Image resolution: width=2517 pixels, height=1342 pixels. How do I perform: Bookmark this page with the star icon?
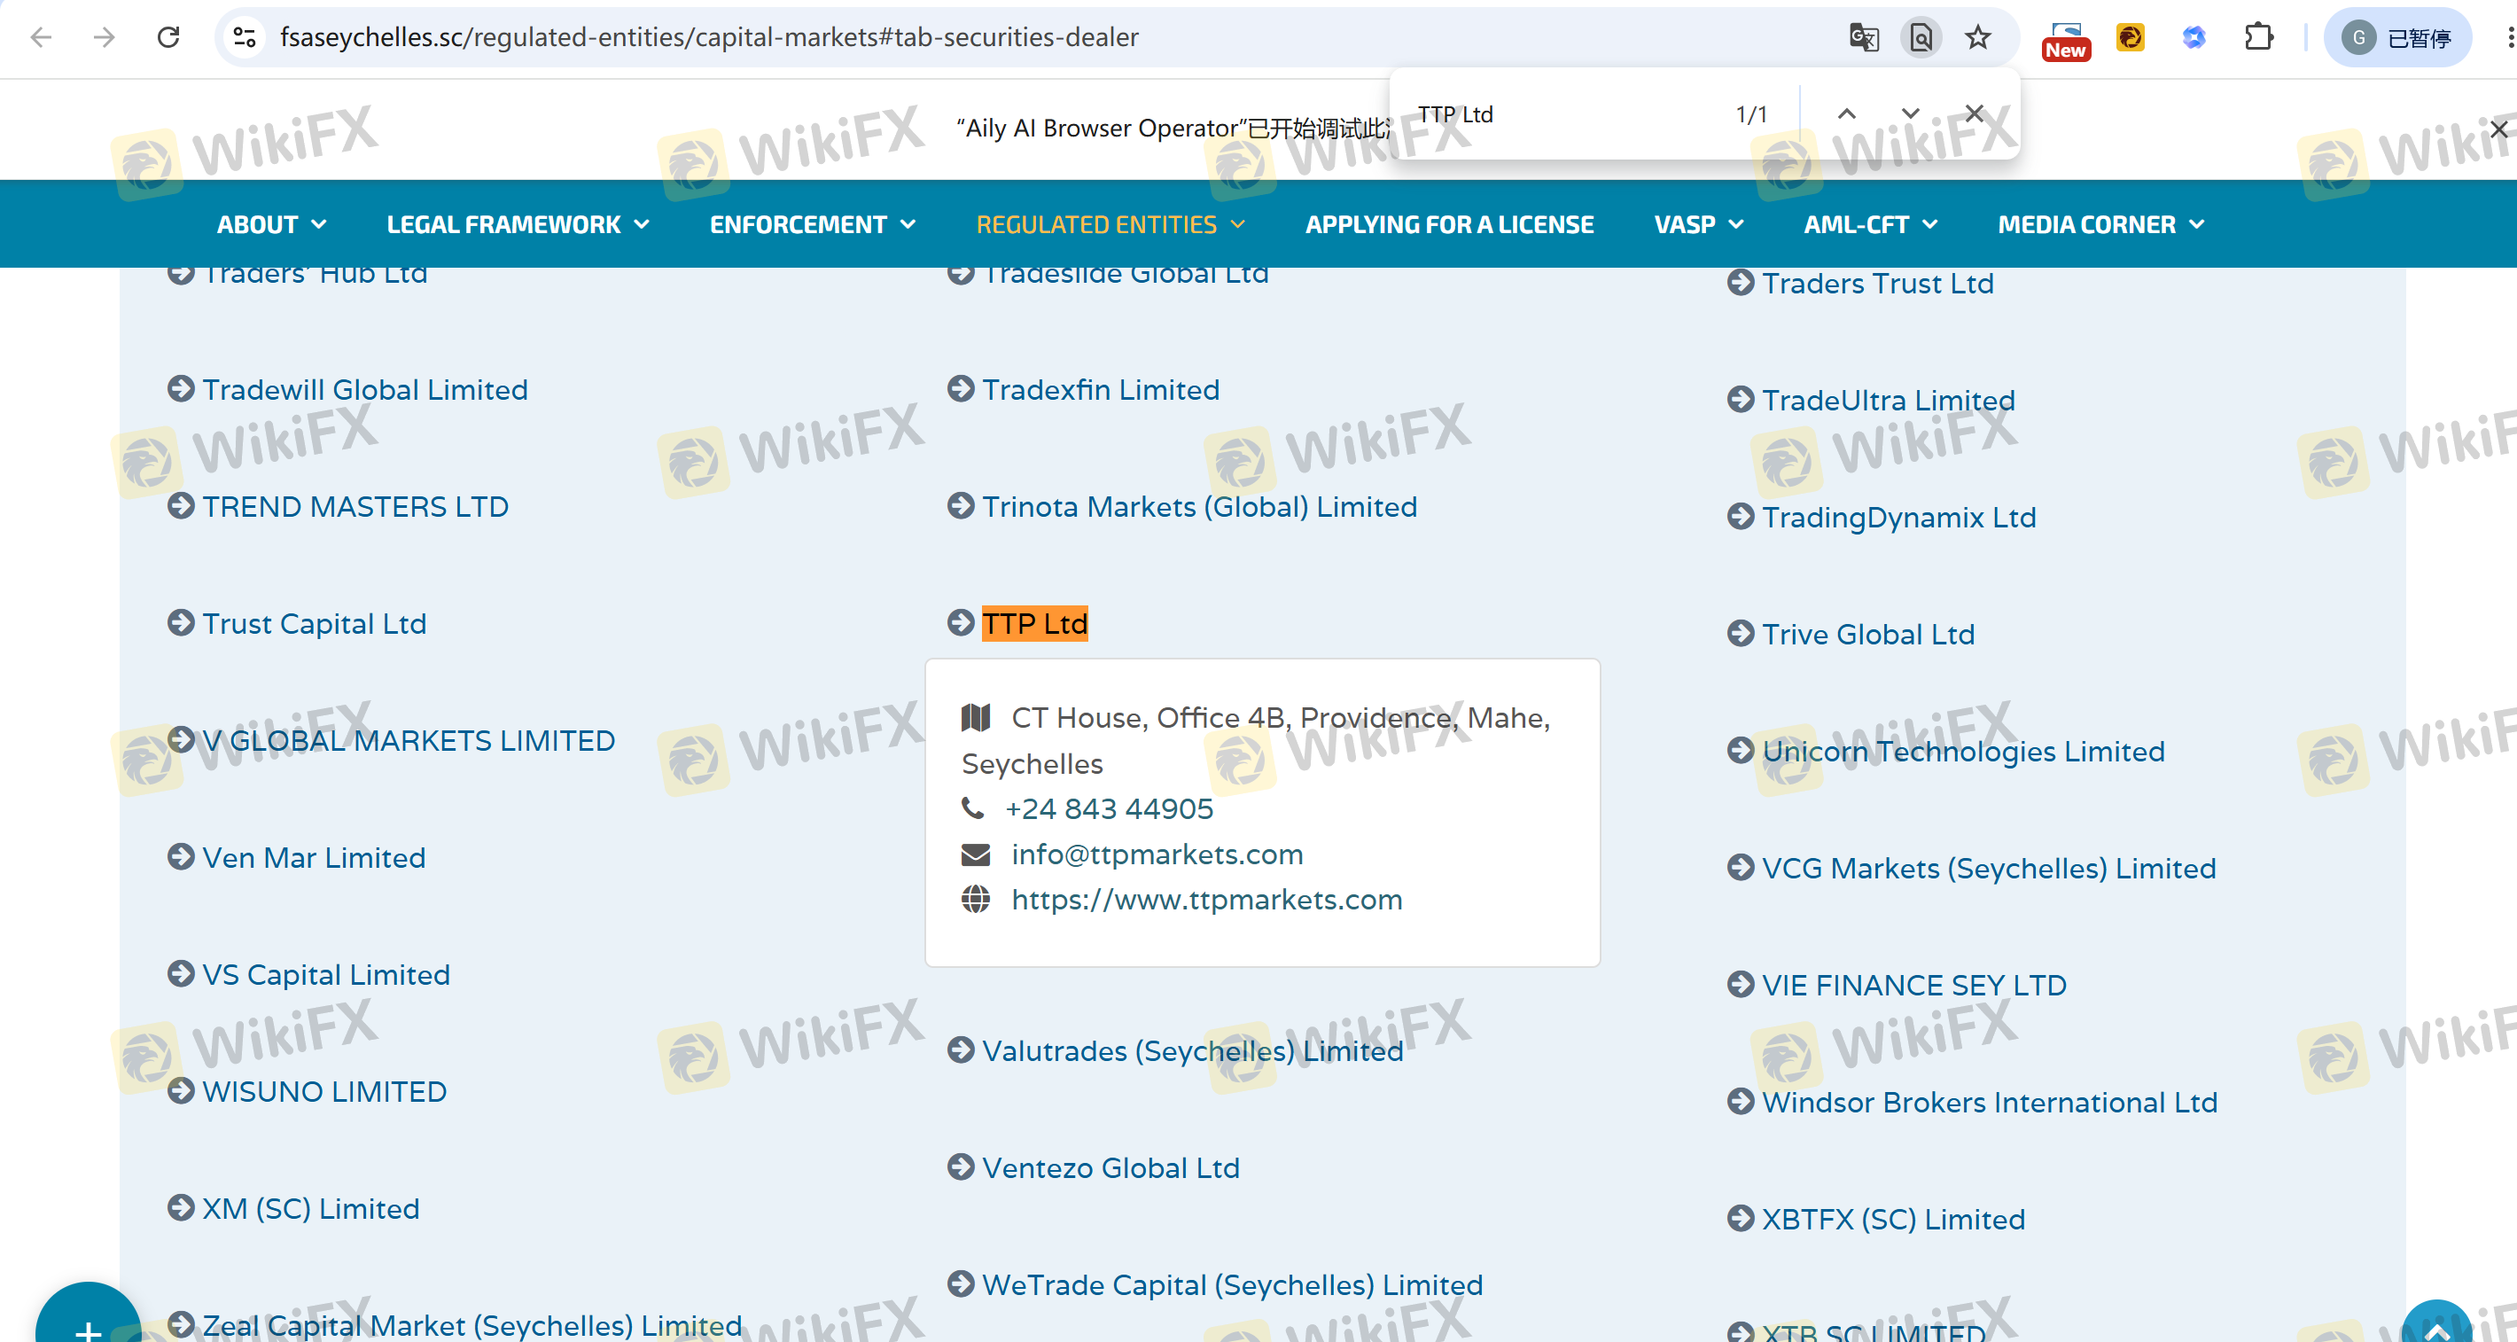click(x=1979, y=37)
